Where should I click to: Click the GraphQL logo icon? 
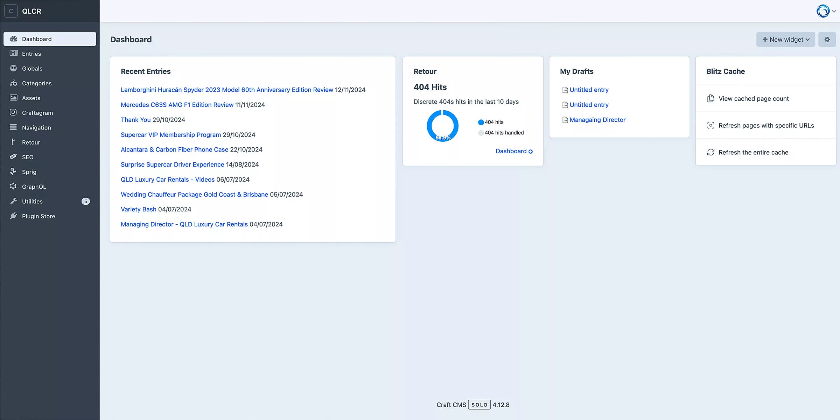point(13,186)
